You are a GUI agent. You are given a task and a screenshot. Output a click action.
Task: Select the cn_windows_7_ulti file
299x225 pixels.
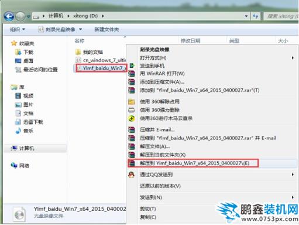pyautogui.click(x=101, y=60)
